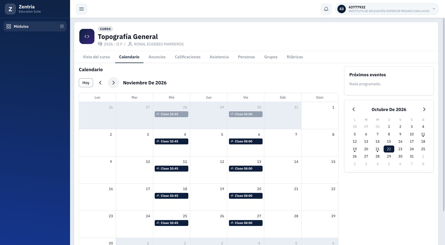Viewport: 445px width, 245px height.
Task: Open greyed Clase 08:00 event on October 30
Action: click(246, 114)
